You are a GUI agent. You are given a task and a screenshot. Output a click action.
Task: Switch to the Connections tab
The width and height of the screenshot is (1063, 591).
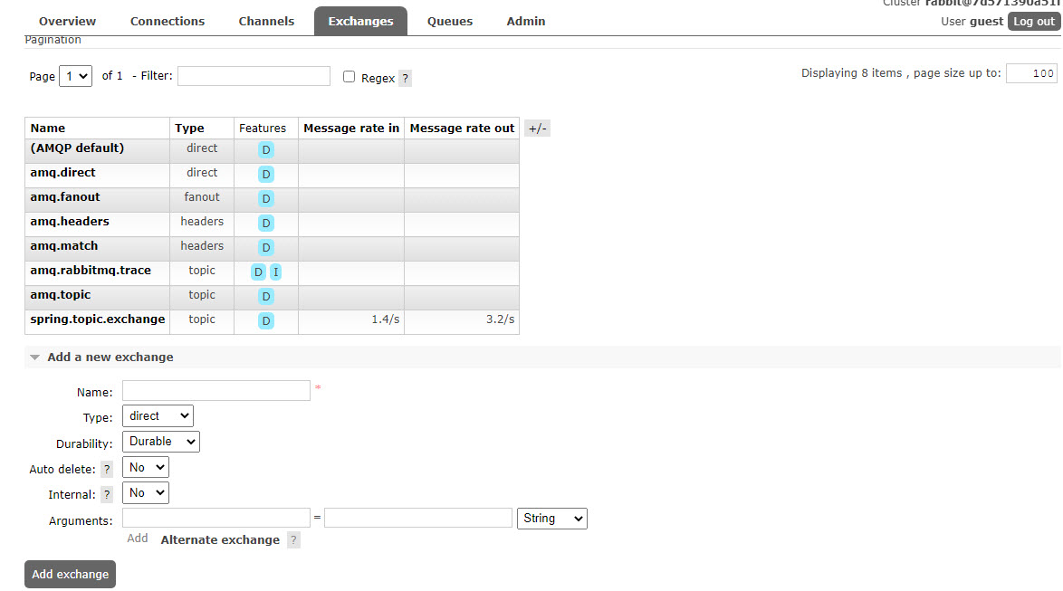tap(168, 21)
